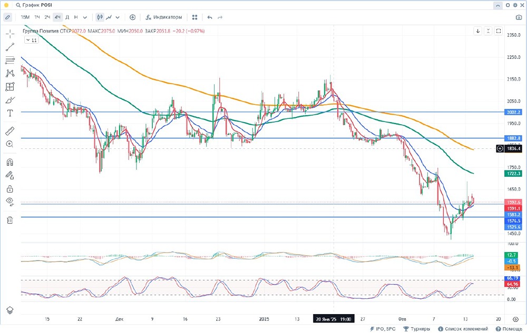Image resolution: width=527 pixels, height=333 pixels.
Task: Select the crosshair cursor tool
Action: click(9, 34)
